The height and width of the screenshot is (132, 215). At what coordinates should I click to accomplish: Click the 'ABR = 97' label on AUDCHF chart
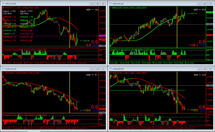(x=93, y=75)
